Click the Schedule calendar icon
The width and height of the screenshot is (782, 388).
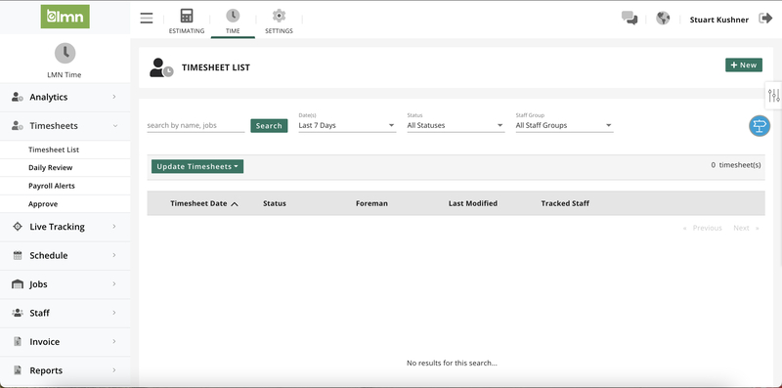pyautogui.click(x=18, y=255)
